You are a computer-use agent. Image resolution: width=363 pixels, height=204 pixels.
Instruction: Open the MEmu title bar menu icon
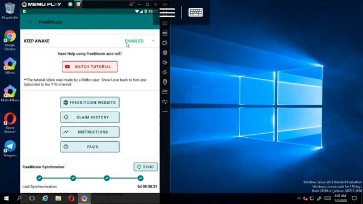coord(131,4)
